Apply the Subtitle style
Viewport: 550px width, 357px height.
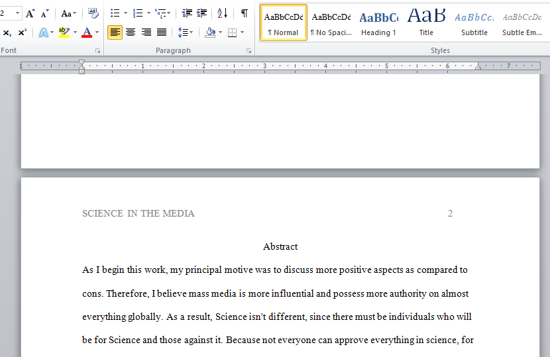tap(474, 23)
